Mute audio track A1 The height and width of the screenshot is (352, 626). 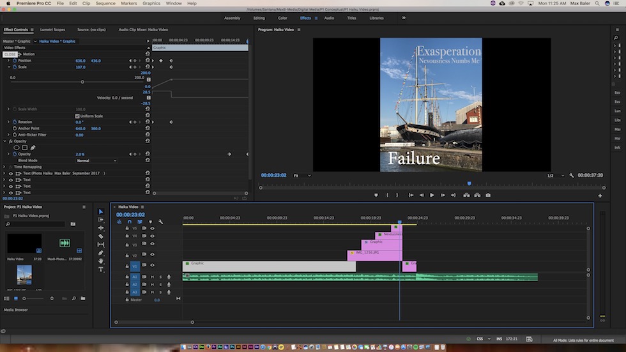click(x=152, y=277)
